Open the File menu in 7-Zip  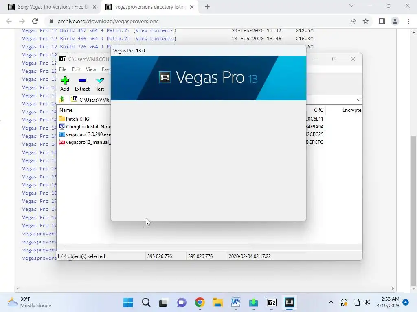point(63,69)
